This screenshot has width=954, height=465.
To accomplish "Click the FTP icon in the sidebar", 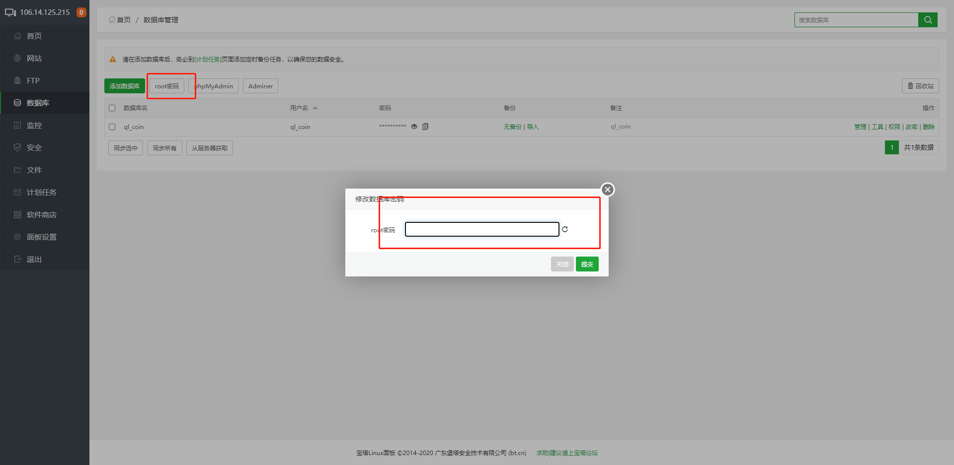I will point(17,80).
